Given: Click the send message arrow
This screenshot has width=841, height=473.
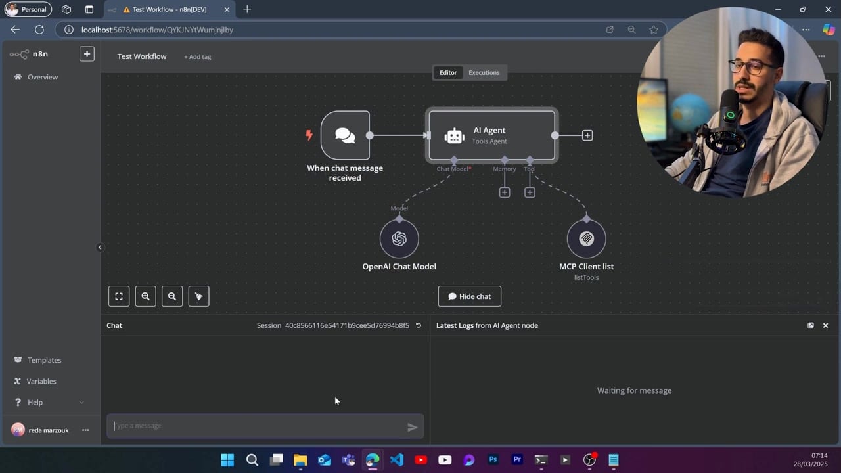Looking at the screenshot, I should tap(412, 427).
